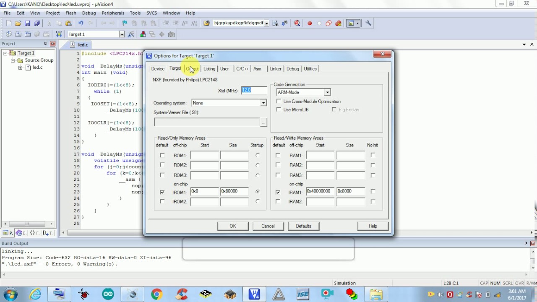Viewport: 537px width, 302px height.
Task: Open the Peripherals menu
Action: tap(113, 13)
